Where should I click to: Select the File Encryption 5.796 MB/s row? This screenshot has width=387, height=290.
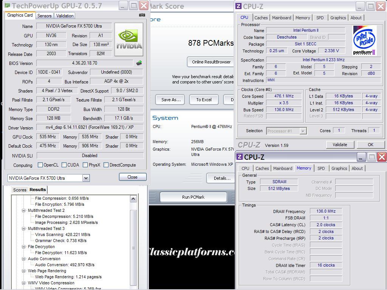tap(59, 204)
